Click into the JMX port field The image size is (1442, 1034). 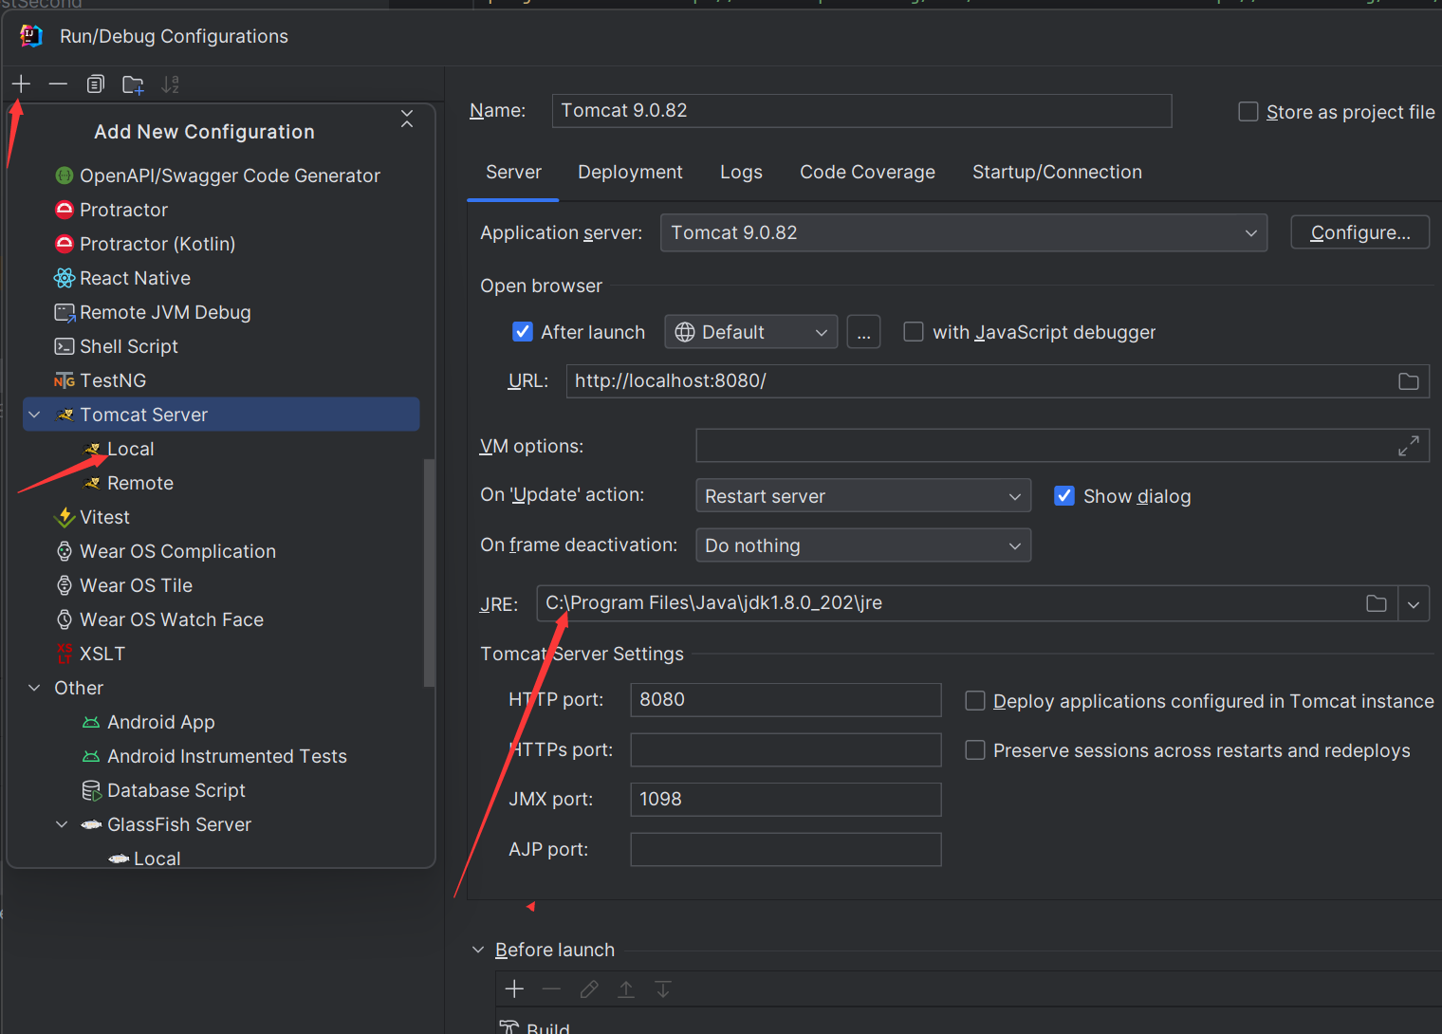tap(786, 800)
